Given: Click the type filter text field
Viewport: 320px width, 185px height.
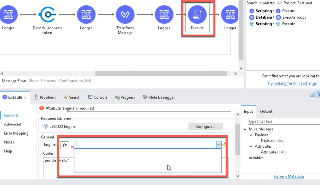Looking at the screenshot, I should pyautogui.click(x=283, y=122).
